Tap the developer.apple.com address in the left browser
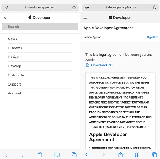 pyautogui.click(x=42, y=7)
